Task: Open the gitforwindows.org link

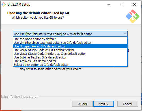Action: (19, 97)
